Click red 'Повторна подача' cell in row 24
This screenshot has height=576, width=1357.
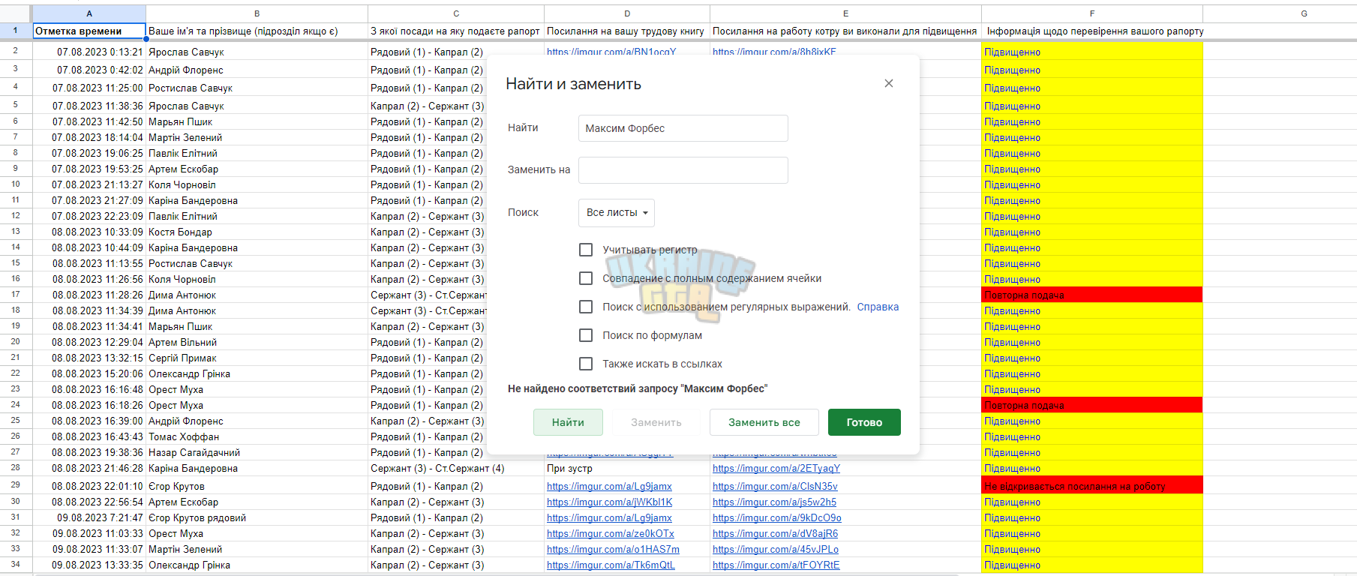(x=1092, y=405)
